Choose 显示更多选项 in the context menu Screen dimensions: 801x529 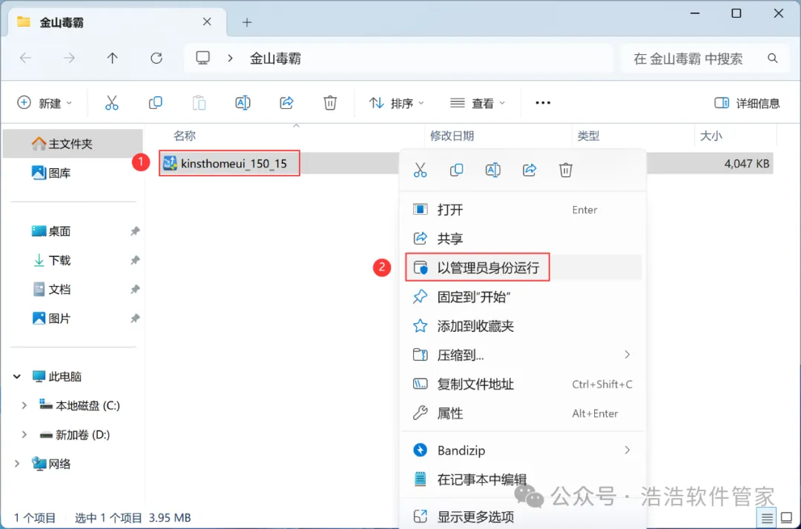(522, 516)
